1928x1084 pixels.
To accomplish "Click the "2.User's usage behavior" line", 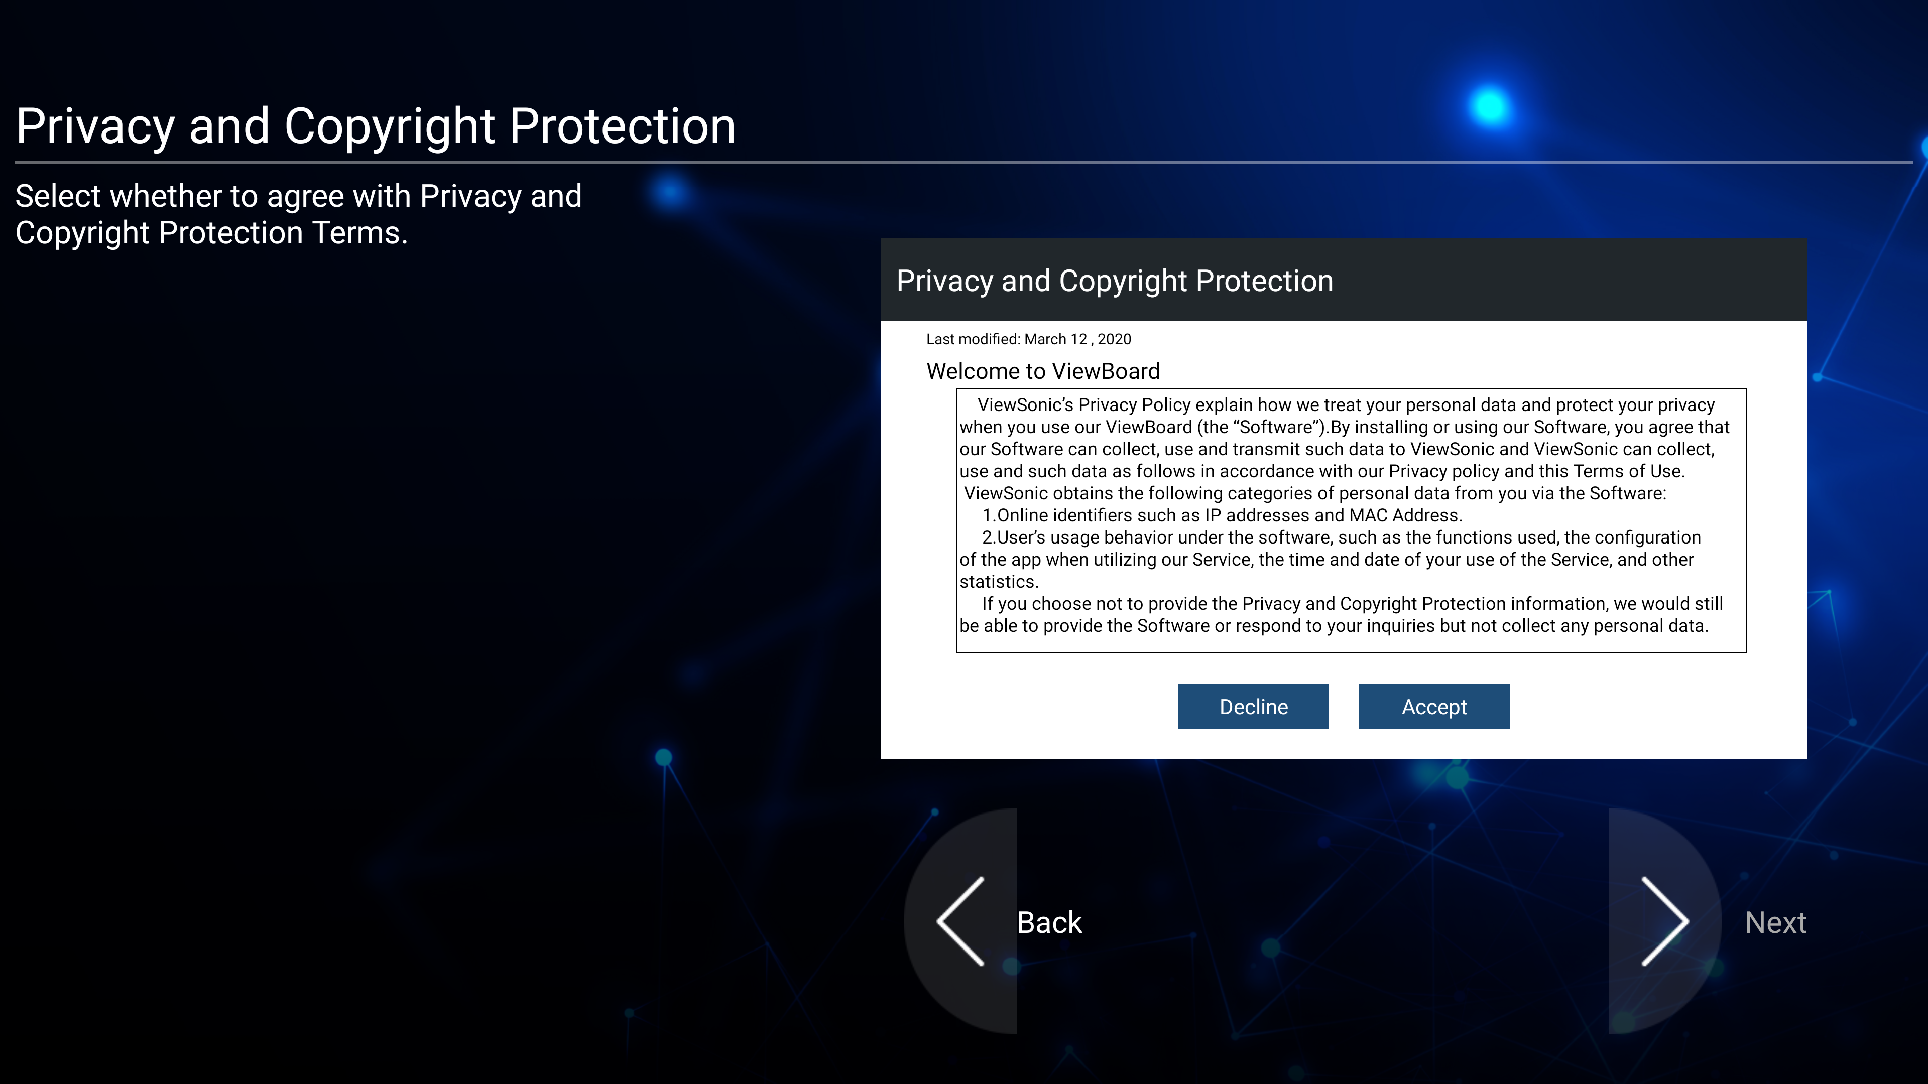I will (x=1341, y=537).
